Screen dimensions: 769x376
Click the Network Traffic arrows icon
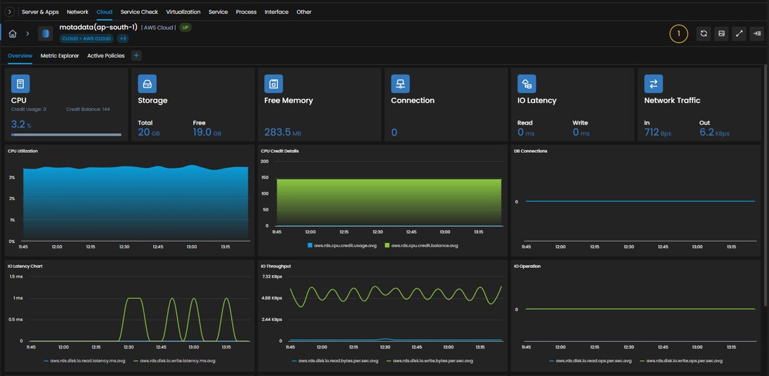[653, 84]
